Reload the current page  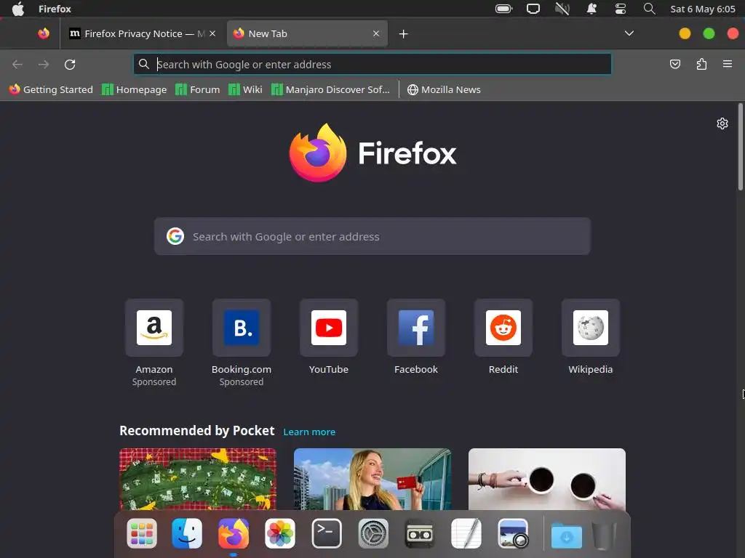pyautogui.click(x=70, y=64)
